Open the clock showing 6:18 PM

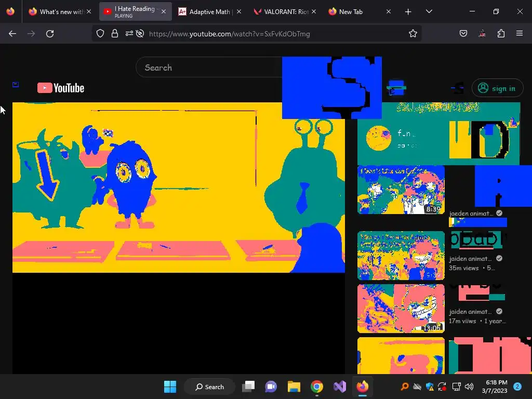495,387
